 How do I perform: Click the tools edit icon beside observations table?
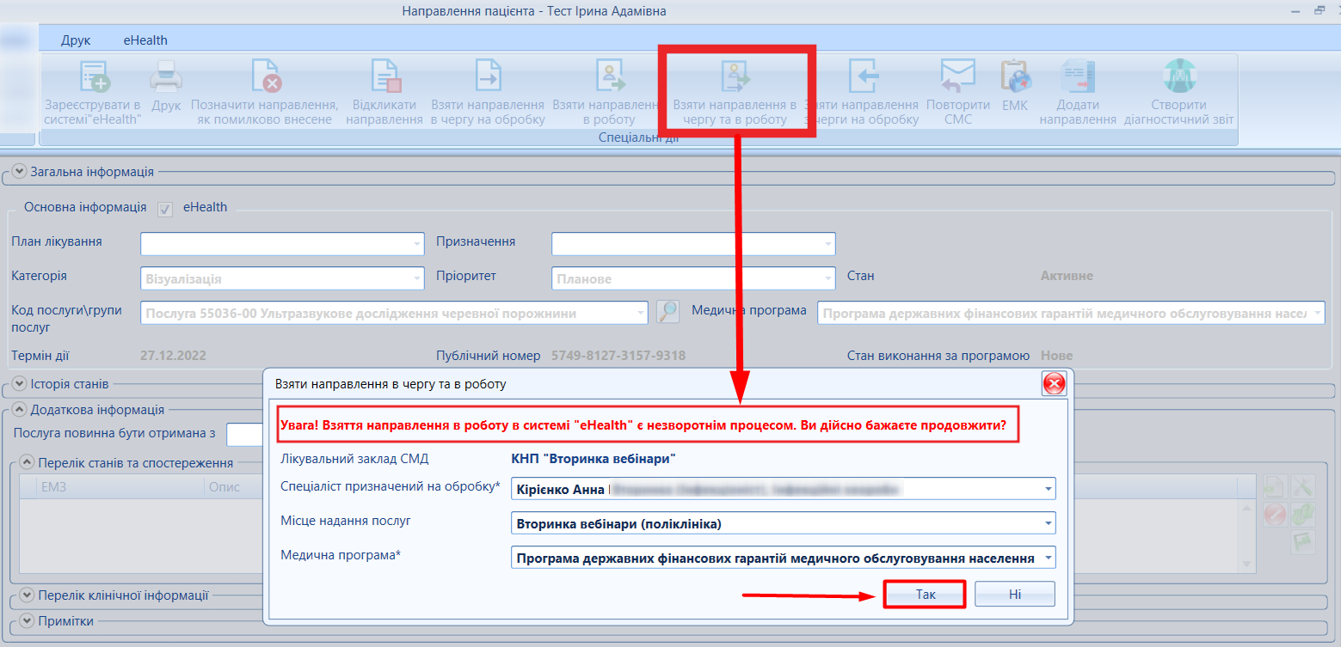(x=1304, y=487)
